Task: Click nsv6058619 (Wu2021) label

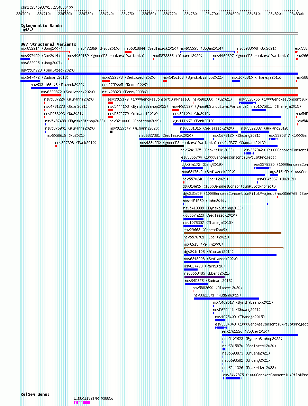Action: tap(65, 135)
